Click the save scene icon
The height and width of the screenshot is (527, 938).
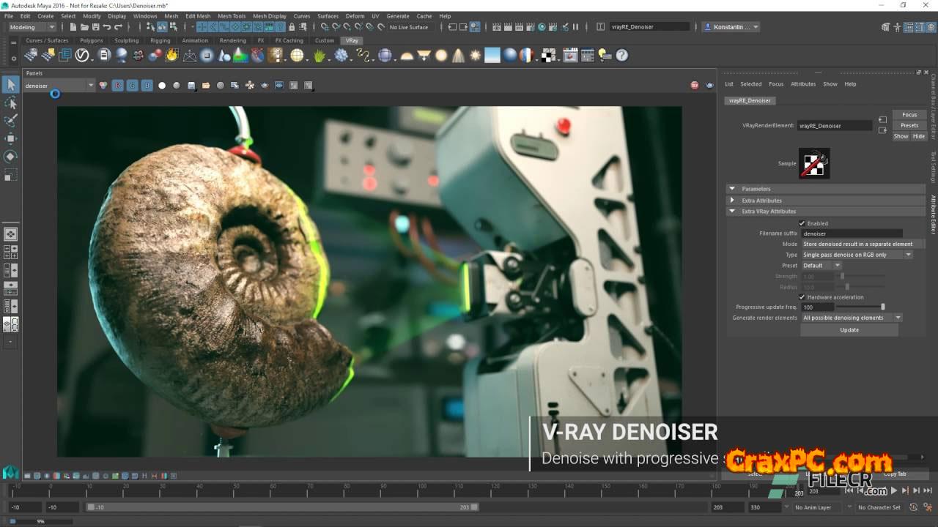[x=96, y=27]
